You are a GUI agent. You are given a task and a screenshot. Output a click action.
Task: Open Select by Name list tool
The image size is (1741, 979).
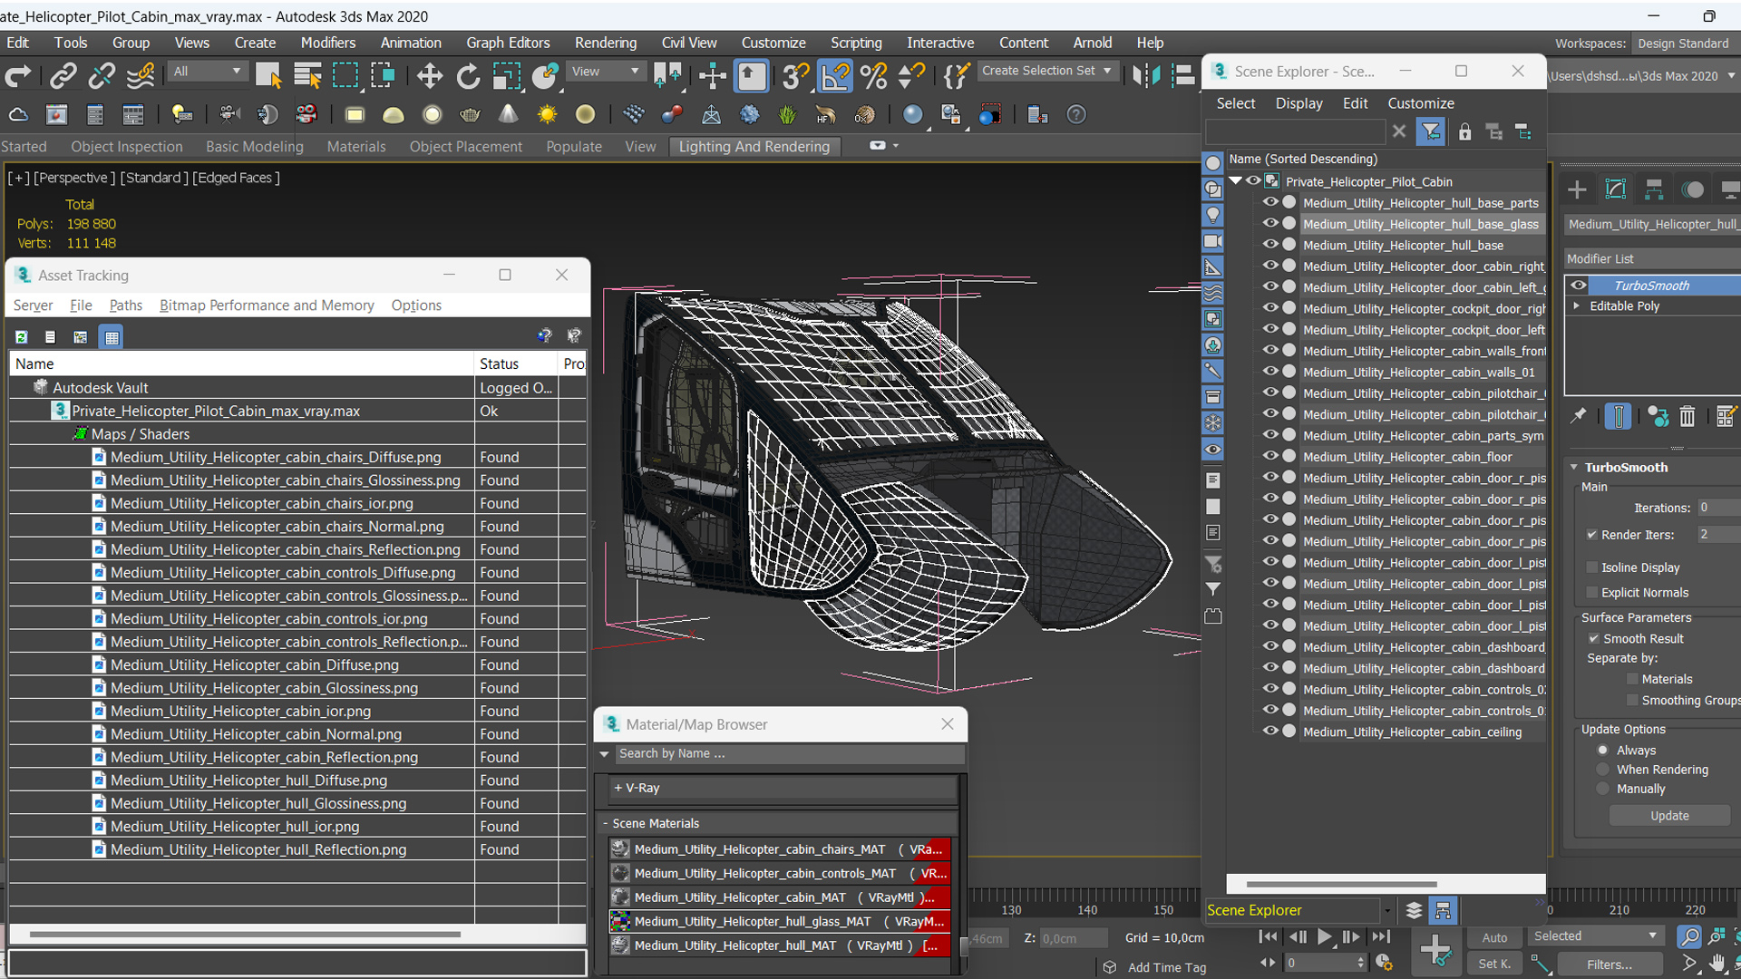pos(307,75)
